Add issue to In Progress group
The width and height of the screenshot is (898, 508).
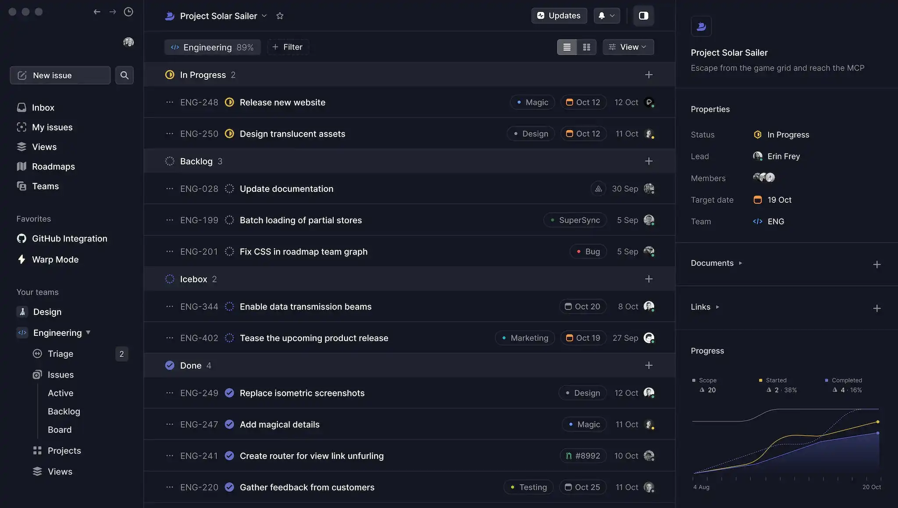point(649,75)
